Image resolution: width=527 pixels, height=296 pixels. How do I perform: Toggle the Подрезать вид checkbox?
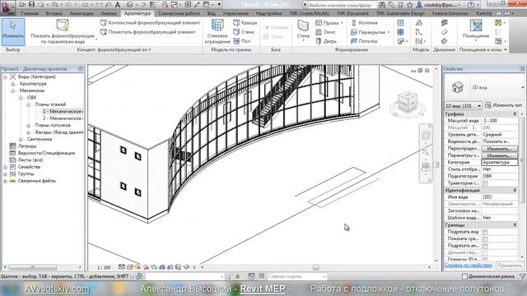click(x=485, y=232)
